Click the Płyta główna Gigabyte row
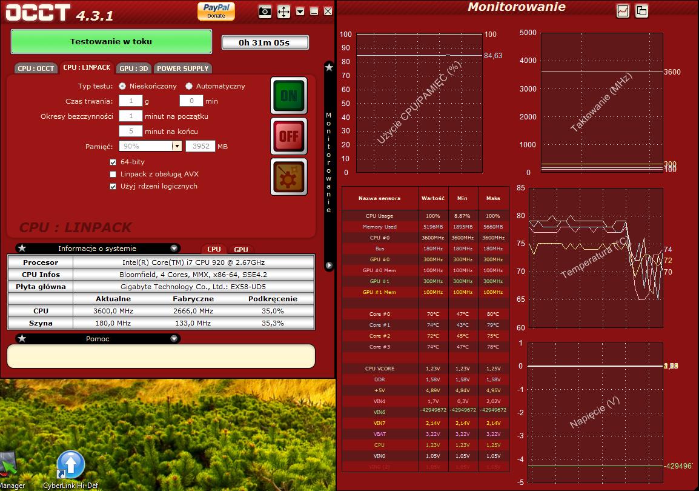Screen dimensions: 699x491 (x=161, y=287)
